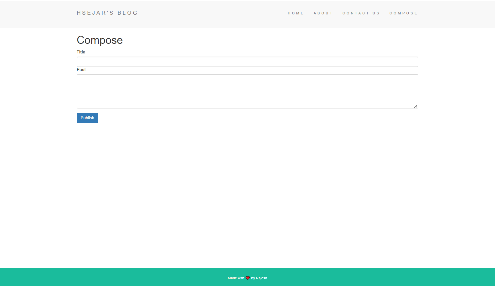Click the Post textarea resize handle
The image size is (495, 286).
click(416, 106)
